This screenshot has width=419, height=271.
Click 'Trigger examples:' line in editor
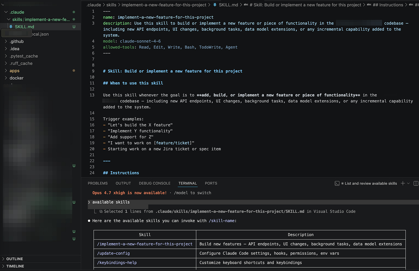(123, 119)
